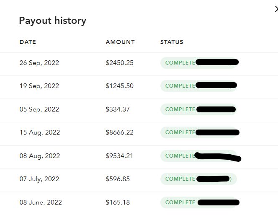
Task: Click COMPLETE status for 08 June payout
Action: [180, 202]
